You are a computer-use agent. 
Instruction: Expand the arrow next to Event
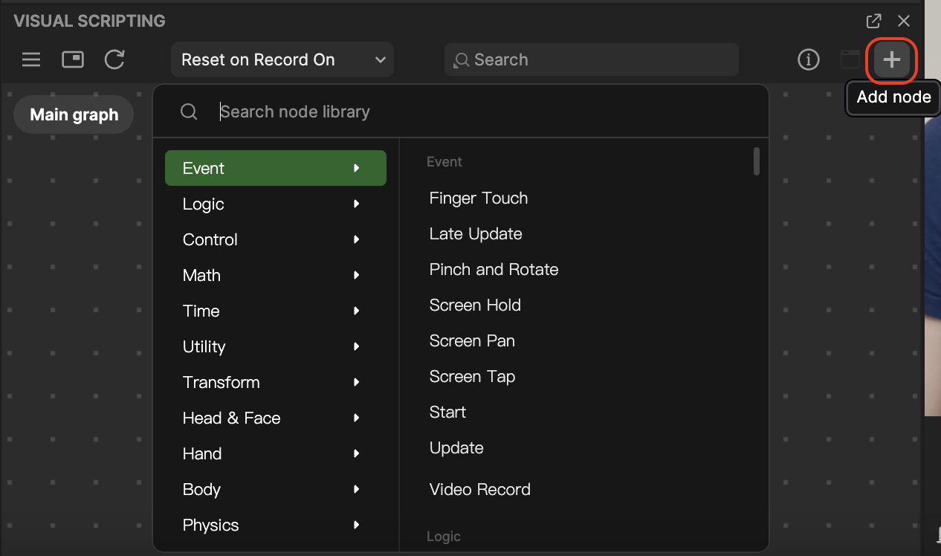click(x=357, y=168)
